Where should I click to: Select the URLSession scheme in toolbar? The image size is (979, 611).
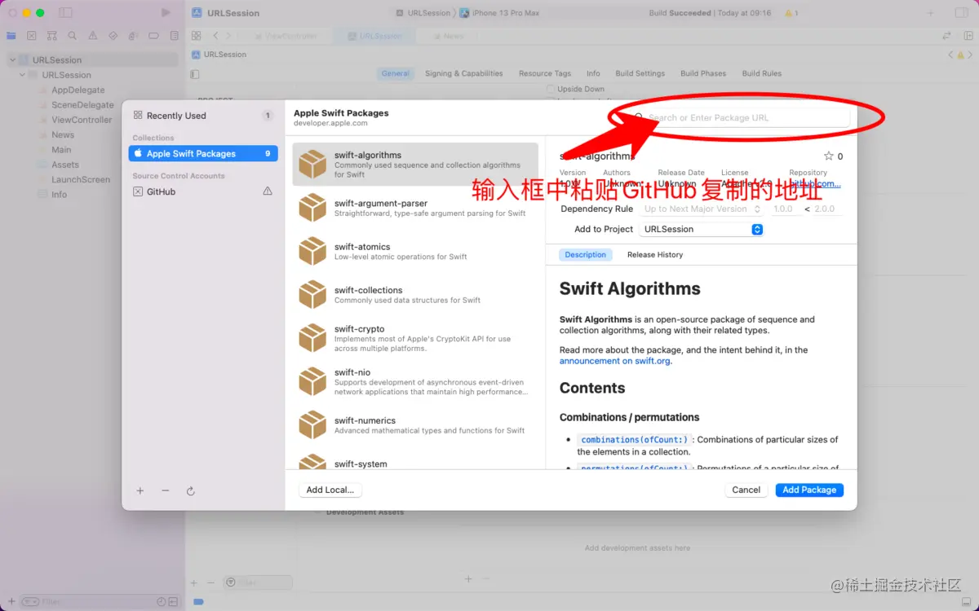pyautogui.click(x=423, y=13)
